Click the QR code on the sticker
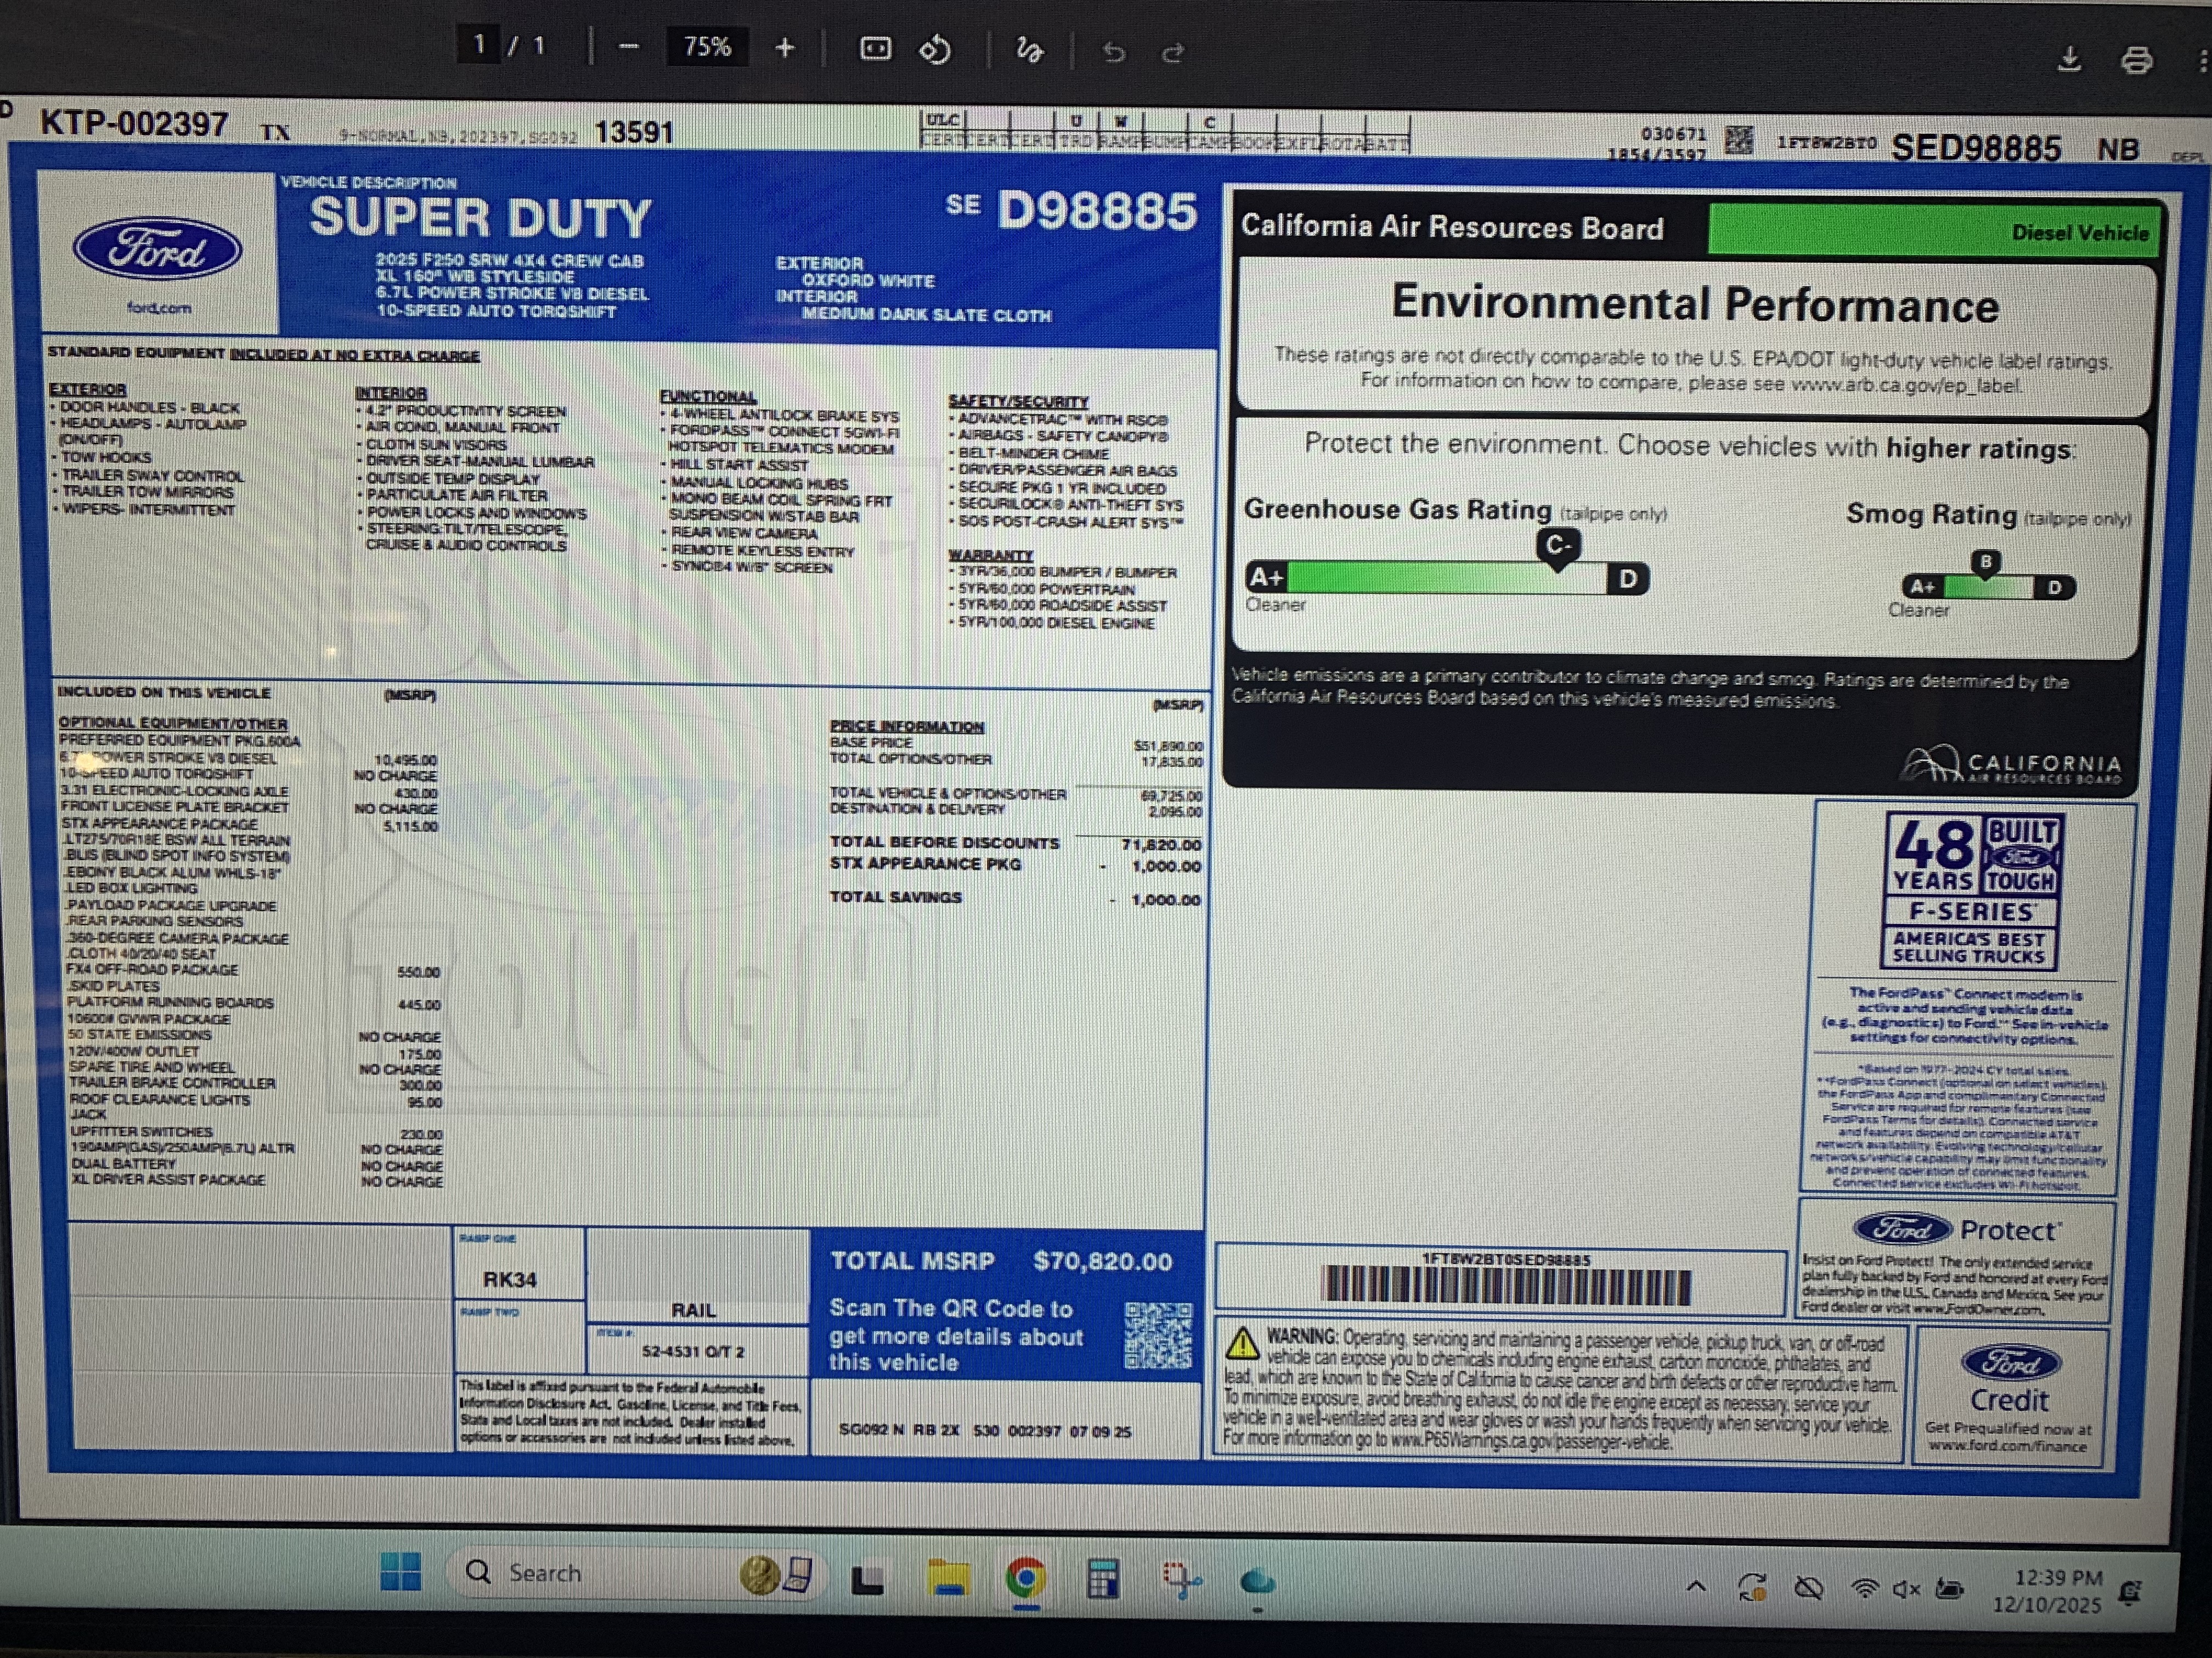 pyautogui.click(x=1159, y=1335)
